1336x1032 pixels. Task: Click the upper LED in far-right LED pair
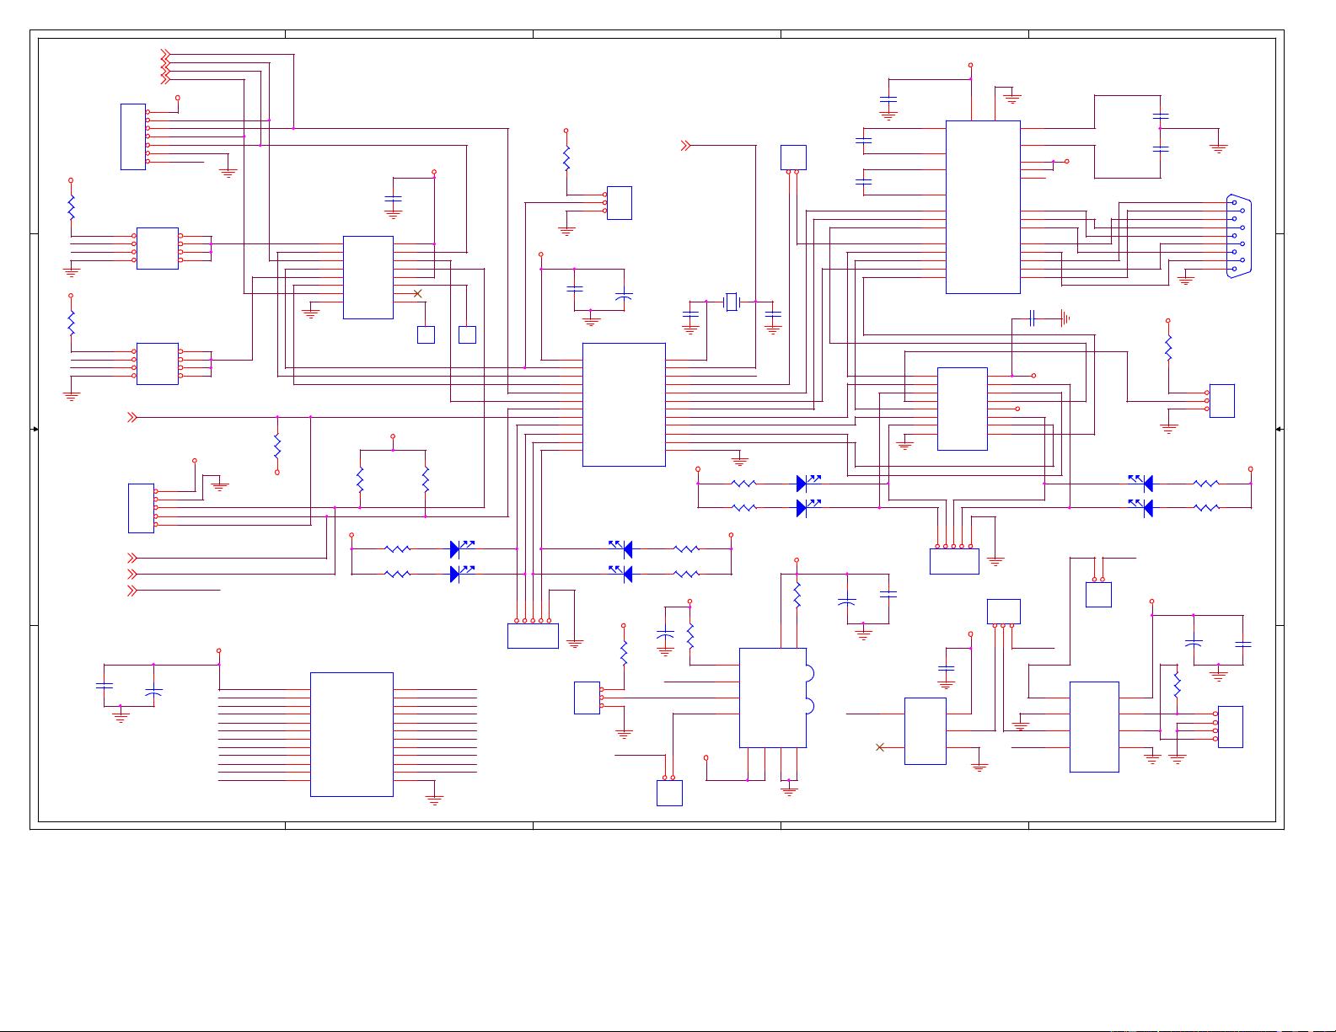point(1141,484)
